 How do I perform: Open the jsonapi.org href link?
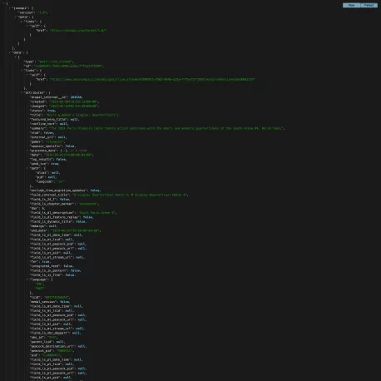coord(78,31)
